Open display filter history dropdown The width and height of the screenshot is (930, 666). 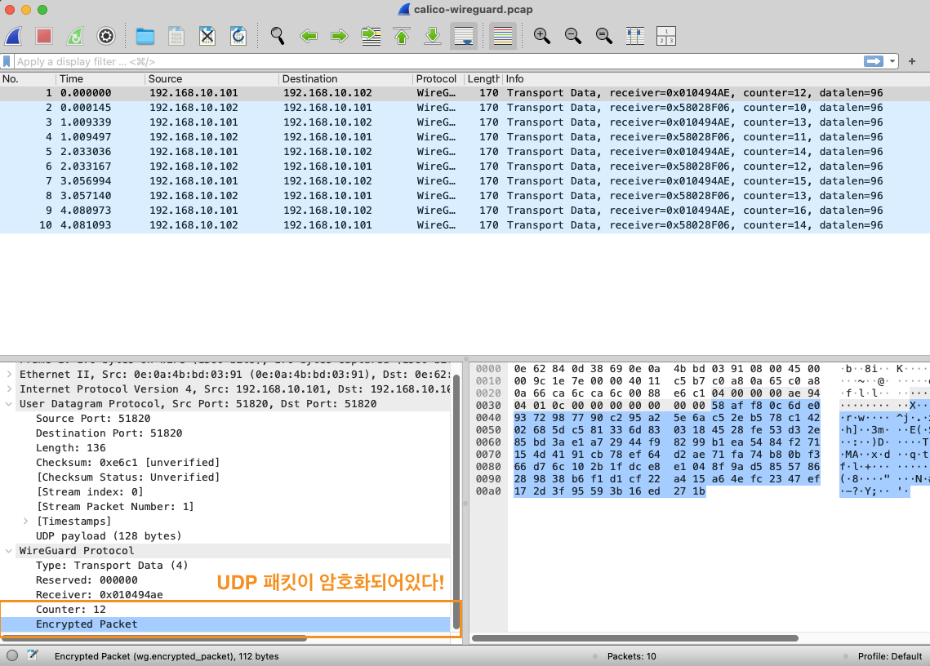(x=892, y=61)
